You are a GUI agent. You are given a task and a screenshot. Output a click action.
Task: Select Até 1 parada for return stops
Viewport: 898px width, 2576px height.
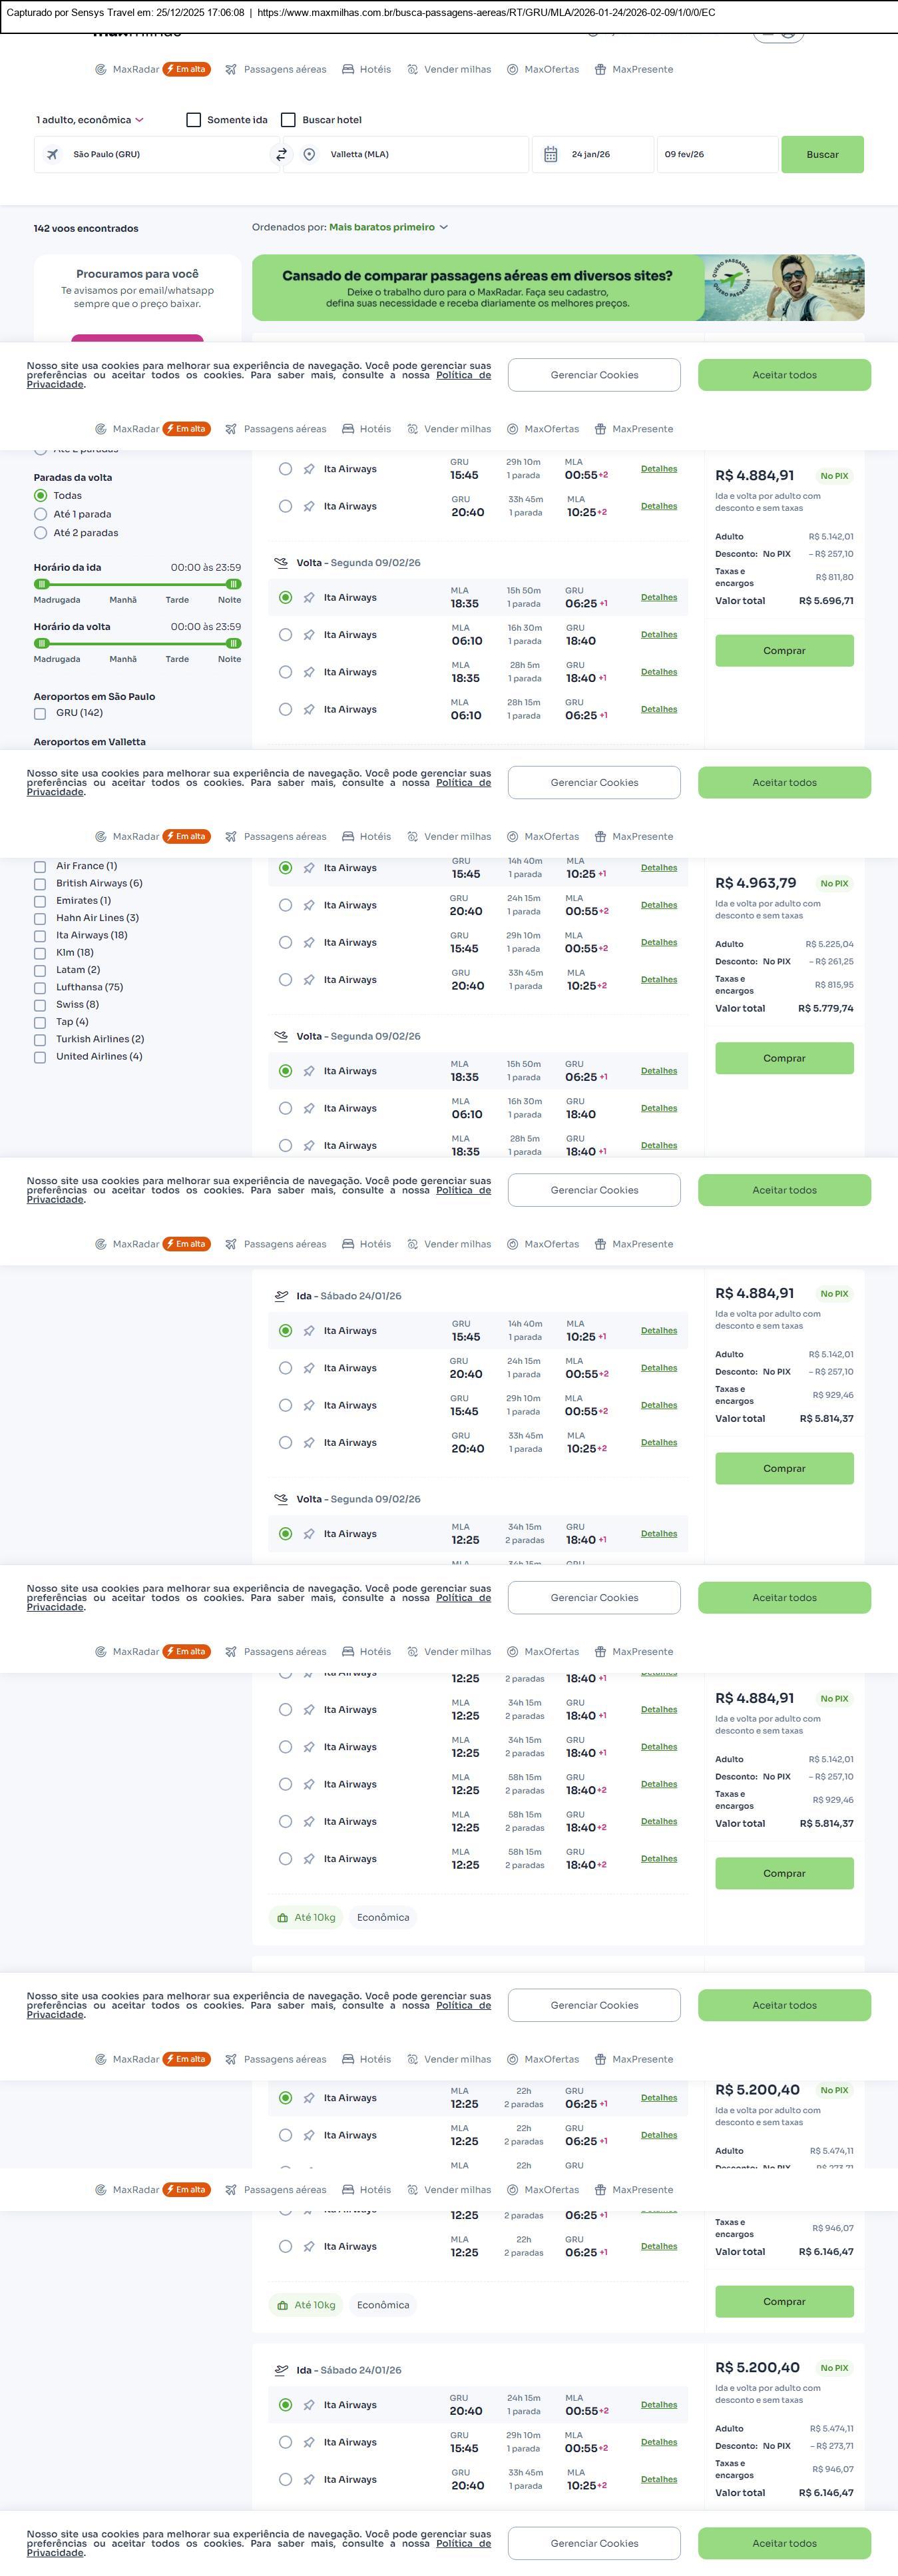click(41, 515)
